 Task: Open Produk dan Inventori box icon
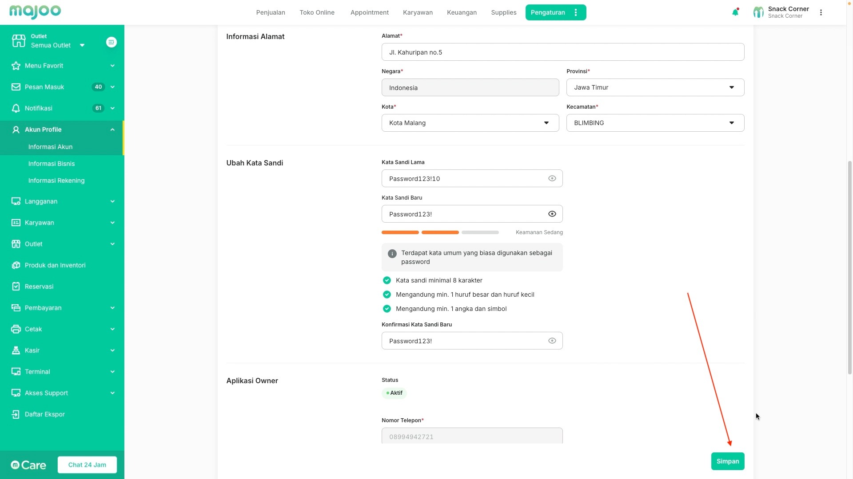[x=16, y=265]
